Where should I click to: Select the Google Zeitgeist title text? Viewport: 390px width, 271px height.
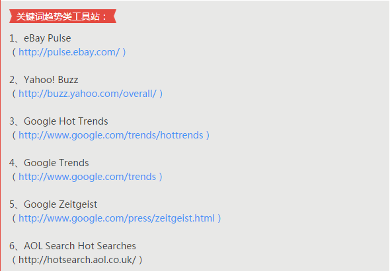pos(60,204)
